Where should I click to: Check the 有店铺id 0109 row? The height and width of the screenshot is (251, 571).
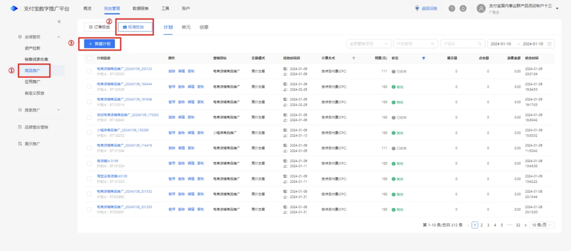pos(89,163)
